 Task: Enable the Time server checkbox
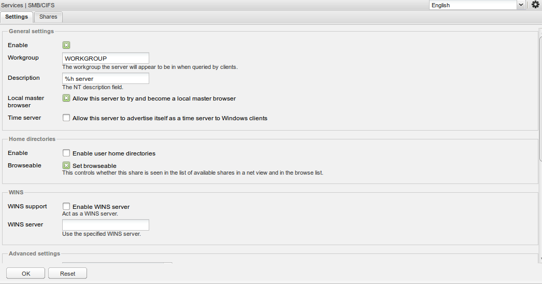(x=66, y=118)
